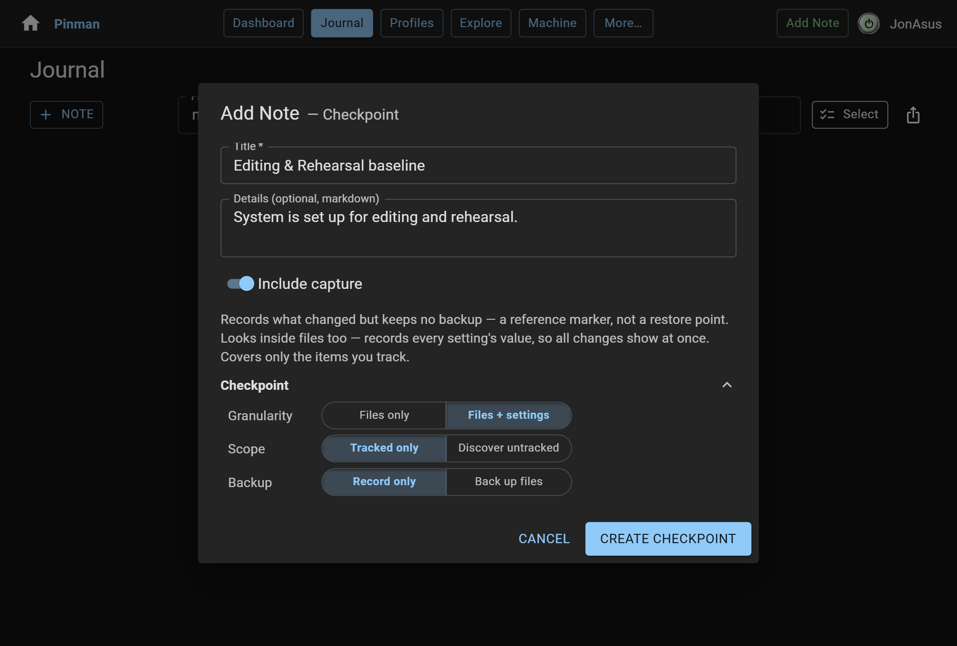Go to the Explore tab
The width and height of the screenshot is (957, 646).
coord(481,23)
